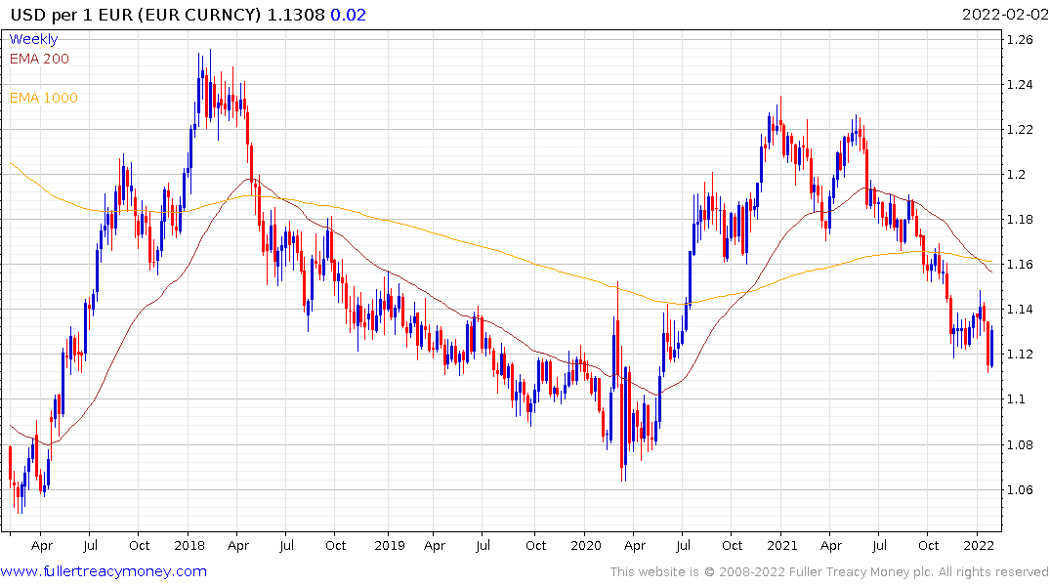The width and height of the screenshot is (1050, 586).
Task: Select the 'EMA 1000' legend label
Action: [44, 98]
